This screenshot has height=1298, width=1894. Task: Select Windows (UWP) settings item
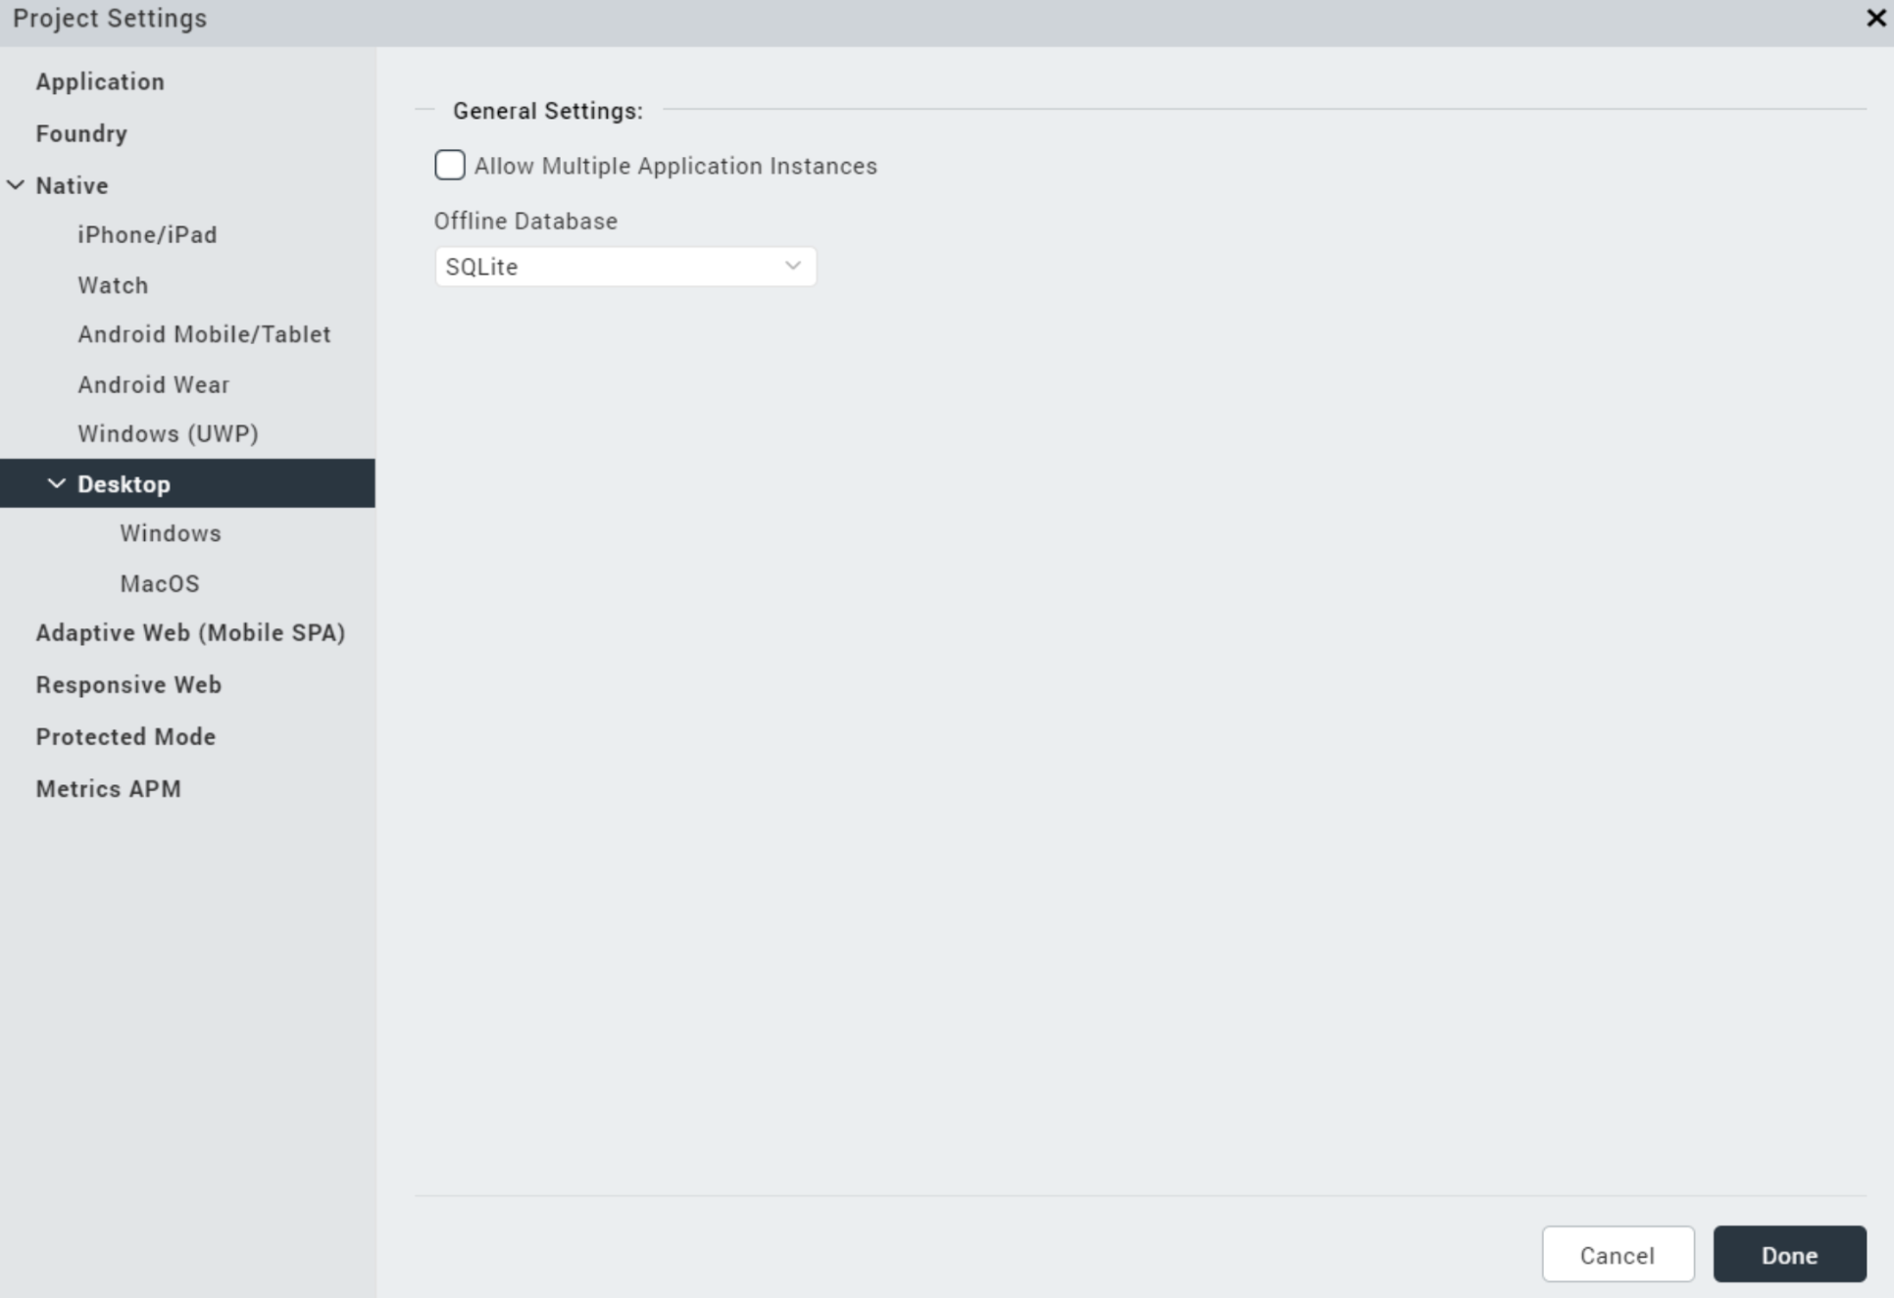tap(168, 434)
